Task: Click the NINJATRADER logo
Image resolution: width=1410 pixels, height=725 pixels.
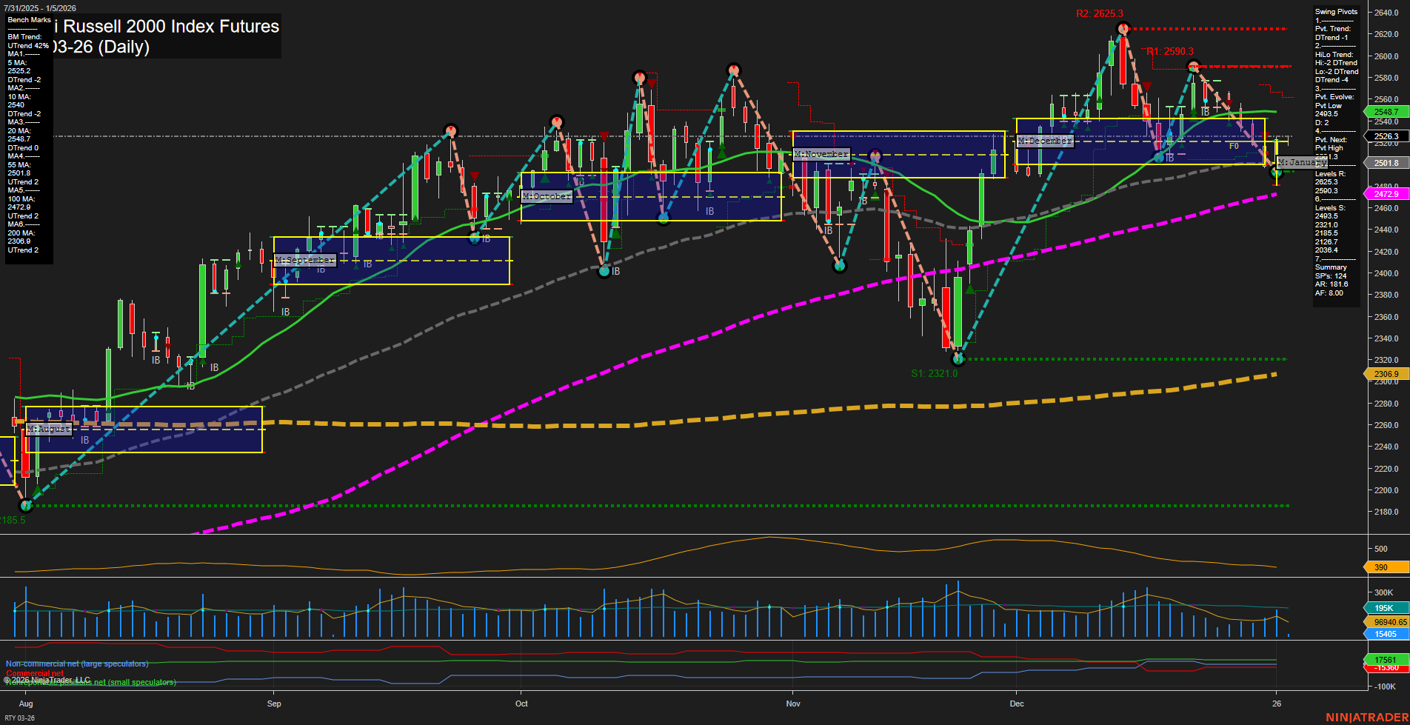Action: click(1366, 718)
